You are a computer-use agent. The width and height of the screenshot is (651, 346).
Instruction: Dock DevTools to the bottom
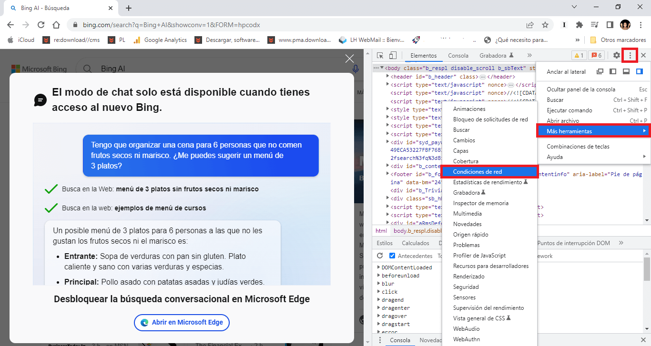[x=626, y=72]
